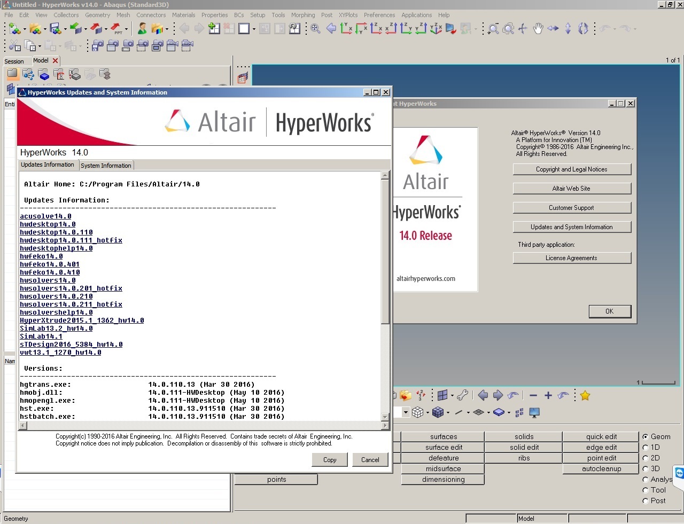Click OK in the About HyperWorks dialog
The height and width of the screenshot is (524, 684).
[x=610, y=311]
